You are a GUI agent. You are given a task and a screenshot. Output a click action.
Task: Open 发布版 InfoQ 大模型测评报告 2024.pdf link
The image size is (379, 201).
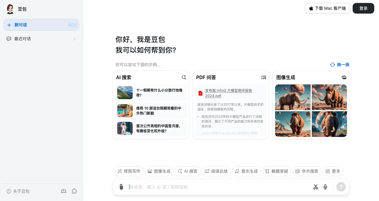click(x=229, y=93)
